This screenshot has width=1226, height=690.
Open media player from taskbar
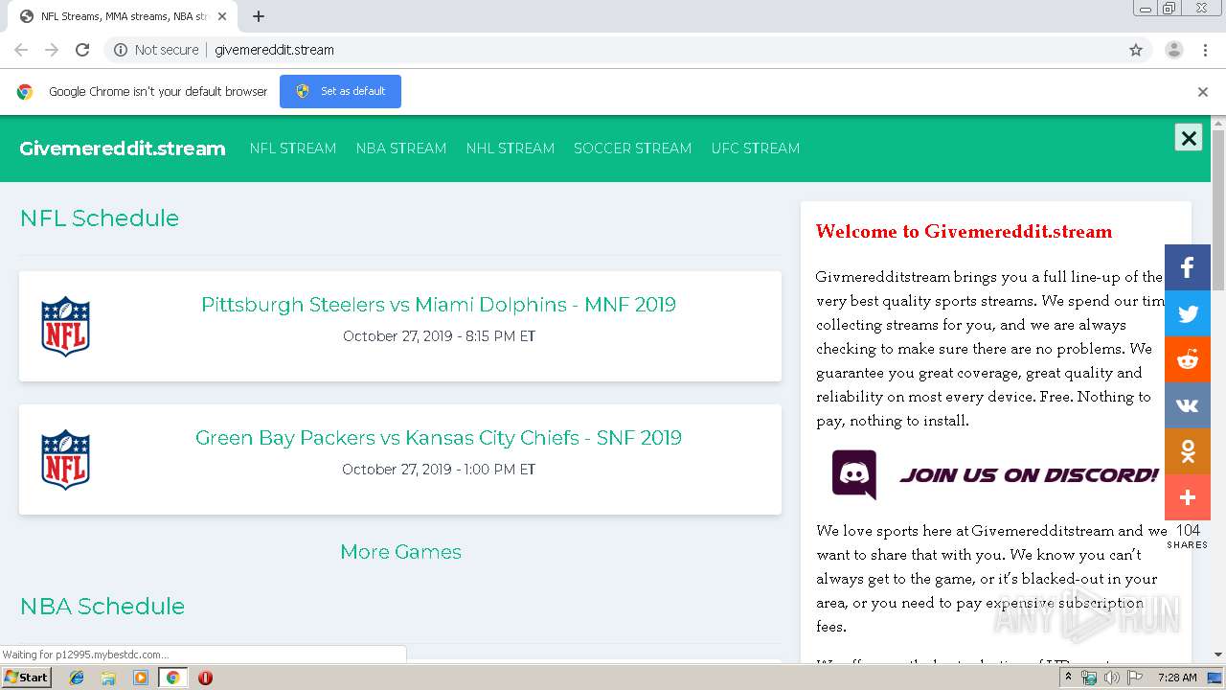(x=141, y=678)
